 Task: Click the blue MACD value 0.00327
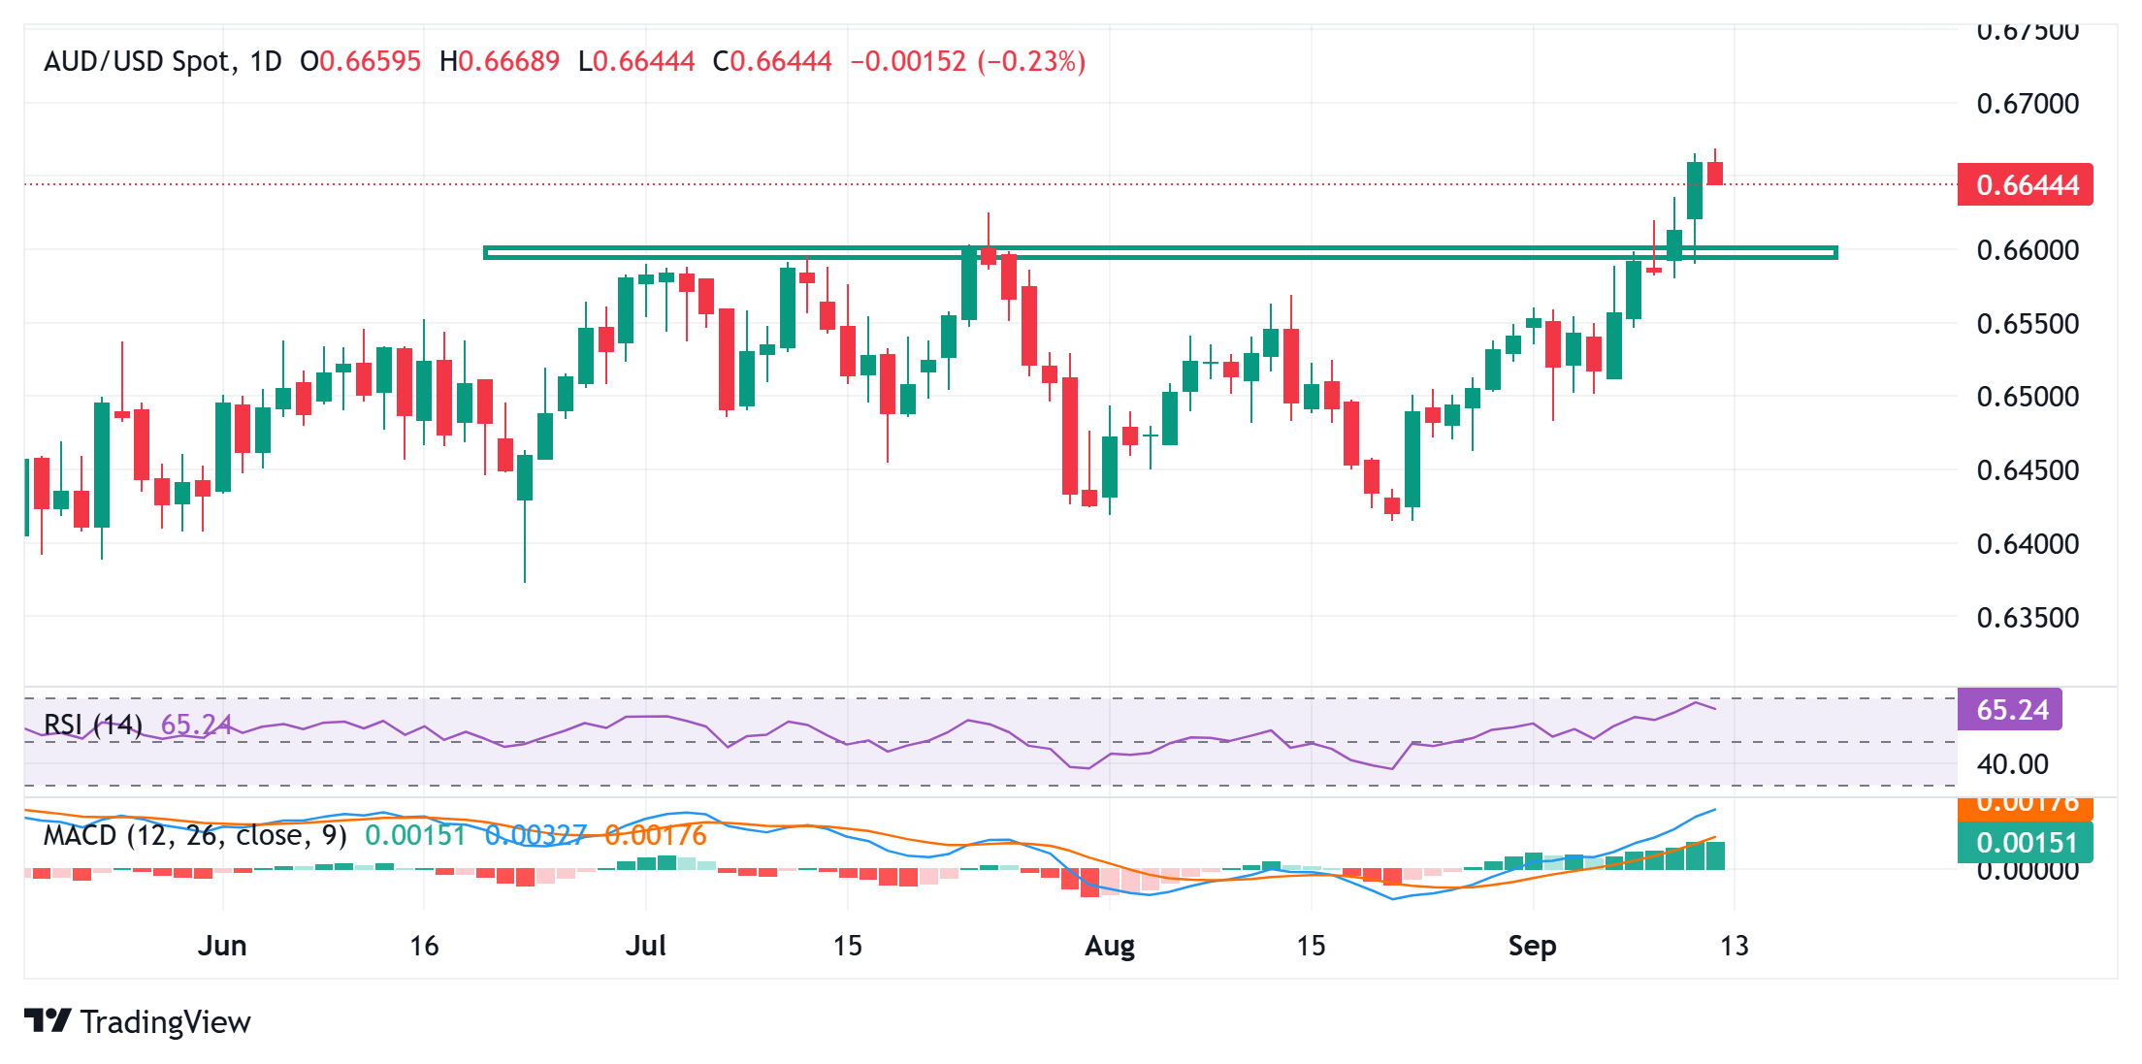tap(535, 835)
